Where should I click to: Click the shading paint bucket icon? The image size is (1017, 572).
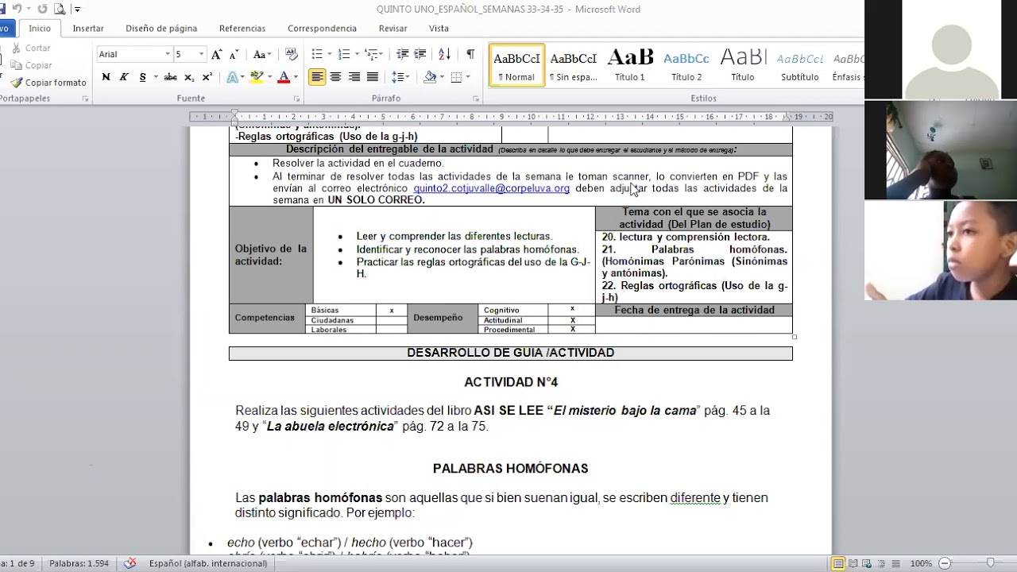point(430,77)
